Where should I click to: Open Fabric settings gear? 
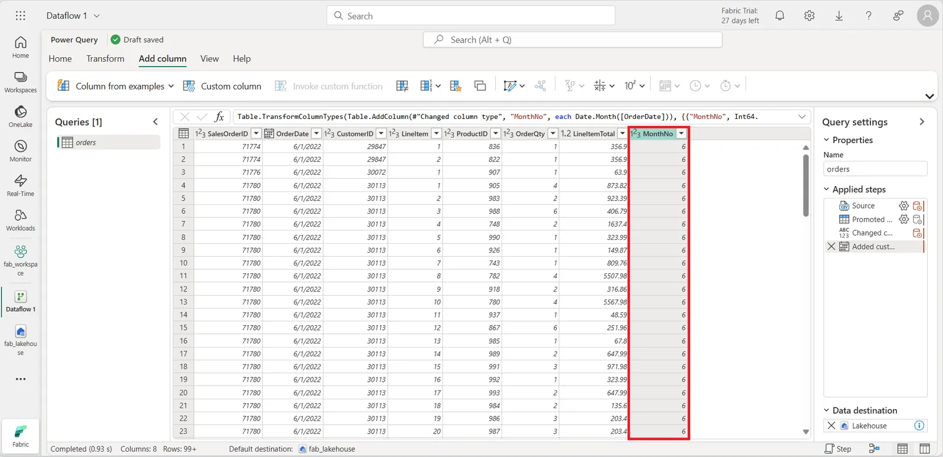click(x=809, y=16)
